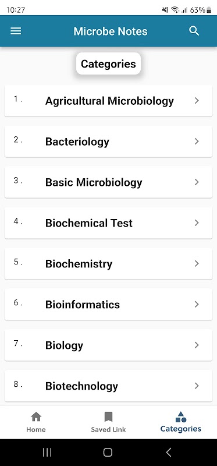
Task: Open the hamburger menu
Action: click(16, 31)
